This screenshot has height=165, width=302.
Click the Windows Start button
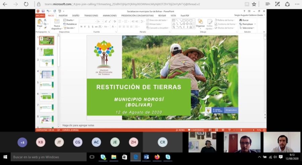5,157
